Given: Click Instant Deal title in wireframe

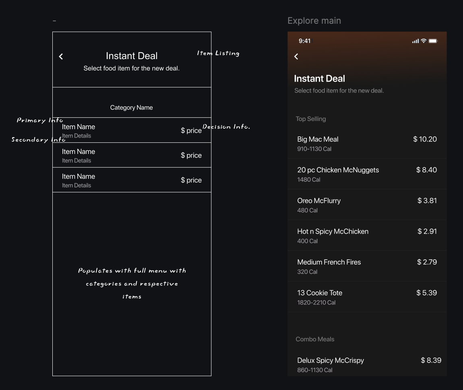Looking at the screenshot, I should (132, 56).
